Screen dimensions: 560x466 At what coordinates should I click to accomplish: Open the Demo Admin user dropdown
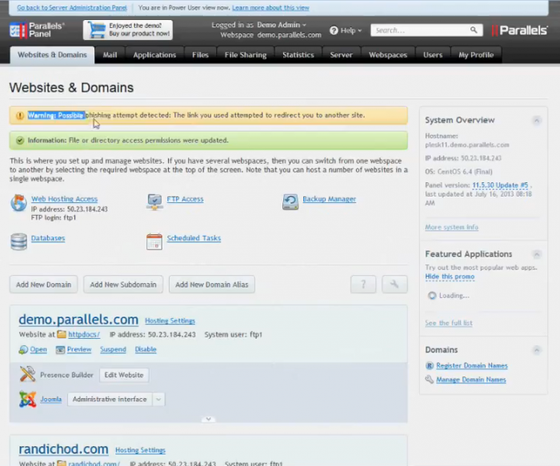[282, 25]
